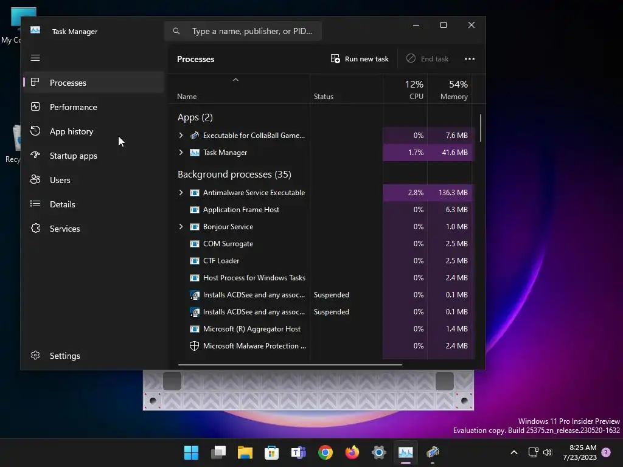Open the hamburger navigation menu

click(35, 58)
